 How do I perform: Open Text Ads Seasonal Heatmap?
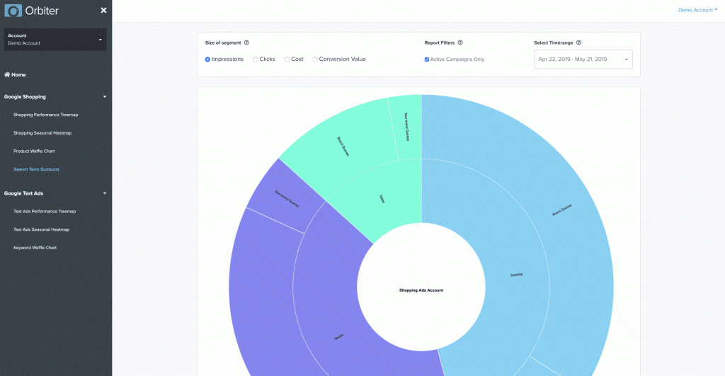point(42,229)
